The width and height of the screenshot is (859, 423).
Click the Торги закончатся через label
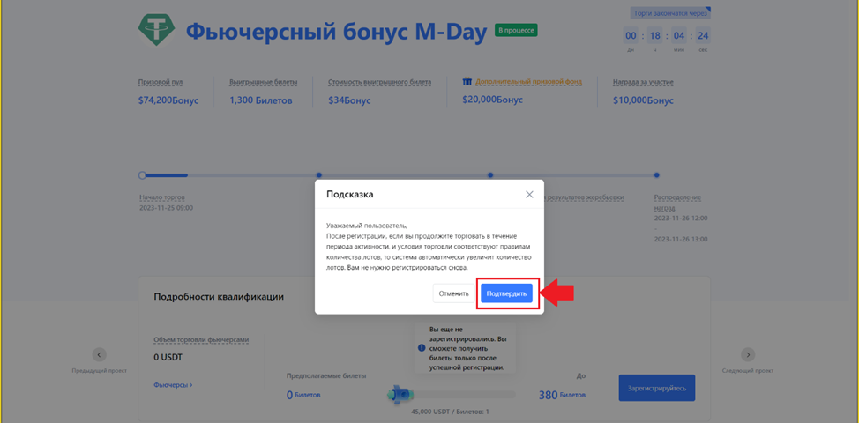(670, 13)
